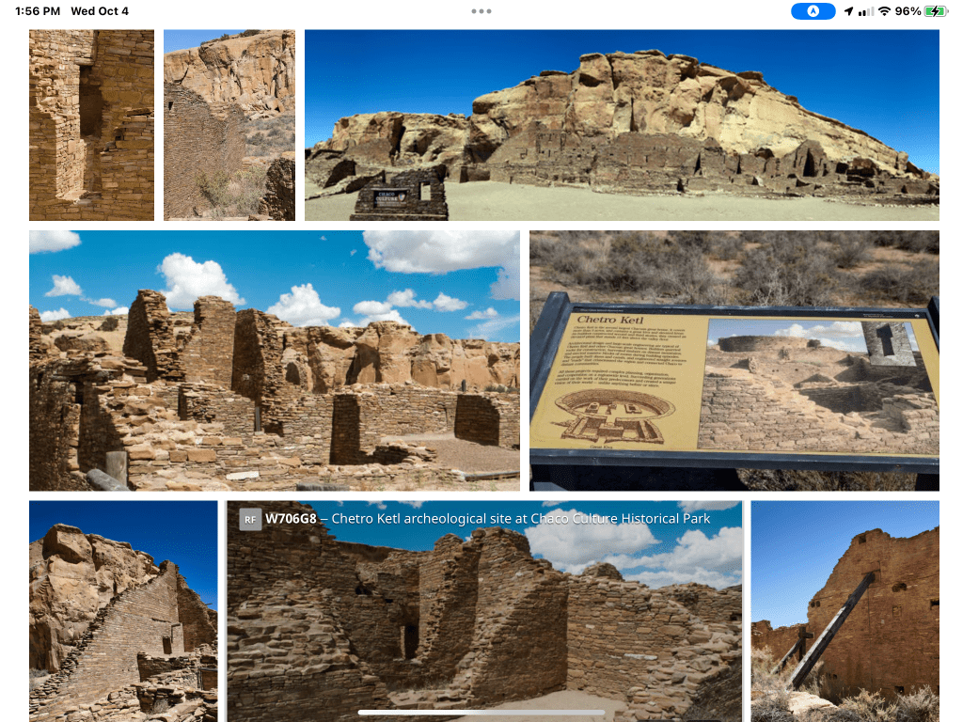Open the Chetro Ketl interpretive sign photo
This screenshot has height=722, width=963.
(734, 360)
